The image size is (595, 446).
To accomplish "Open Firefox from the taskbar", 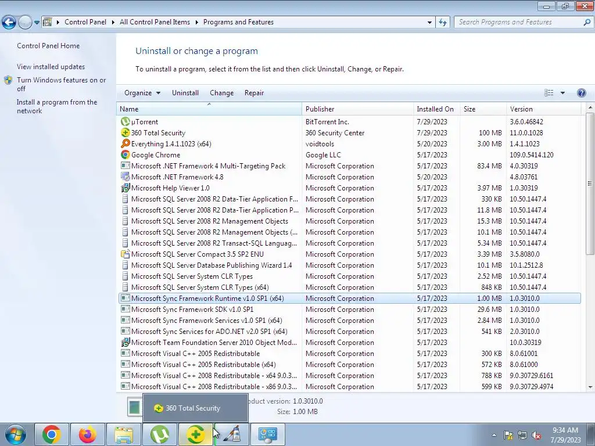I will 87,434.
